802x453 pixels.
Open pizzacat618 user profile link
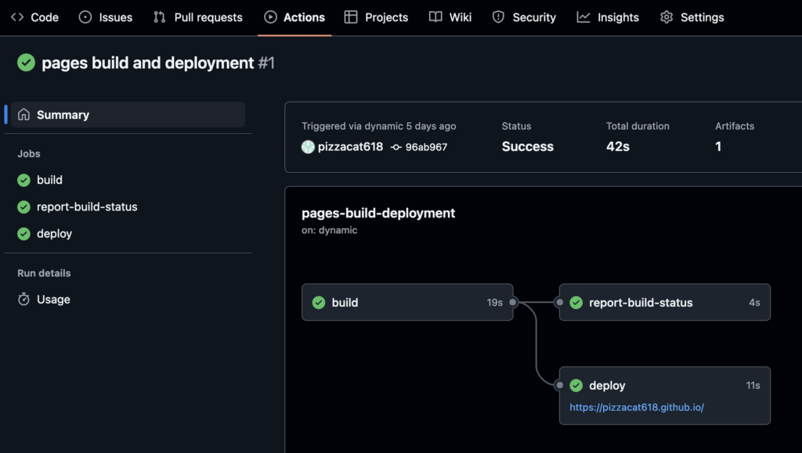[x=350, y=146]
